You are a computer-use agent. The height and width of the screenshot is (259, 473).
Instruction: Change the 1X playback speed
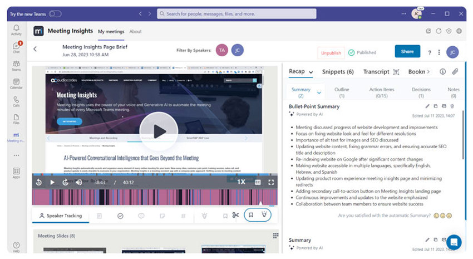coord(241,182)
